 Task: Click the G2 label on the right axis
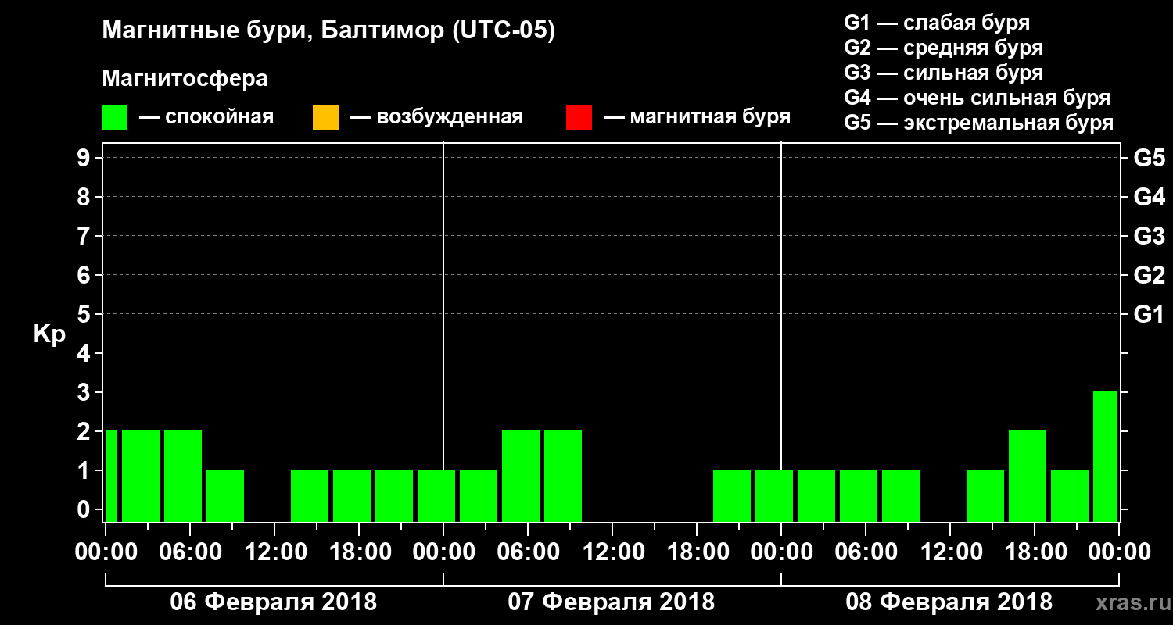[1149, 275]
